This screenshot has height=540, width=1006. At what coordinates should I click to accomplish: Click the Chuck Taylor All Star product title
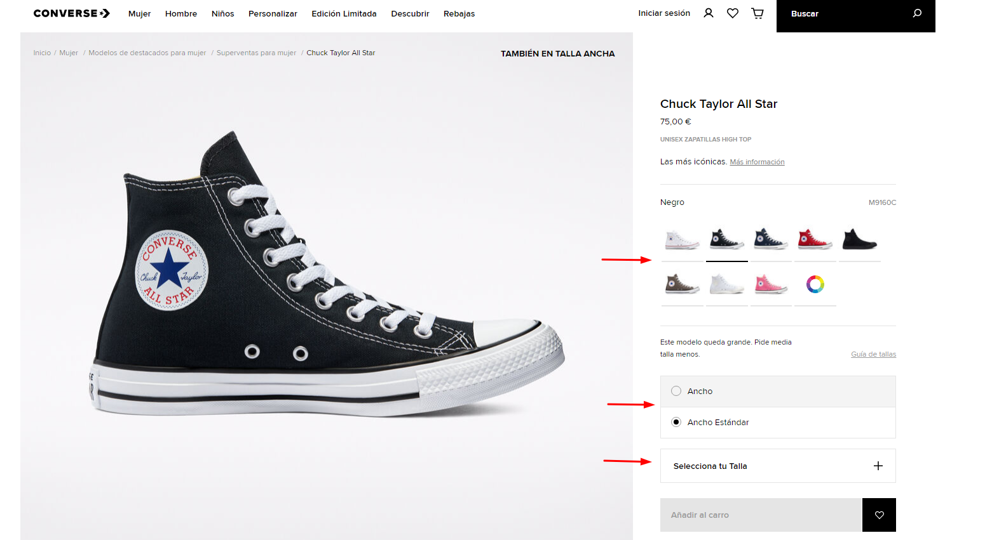coord(719,104)
